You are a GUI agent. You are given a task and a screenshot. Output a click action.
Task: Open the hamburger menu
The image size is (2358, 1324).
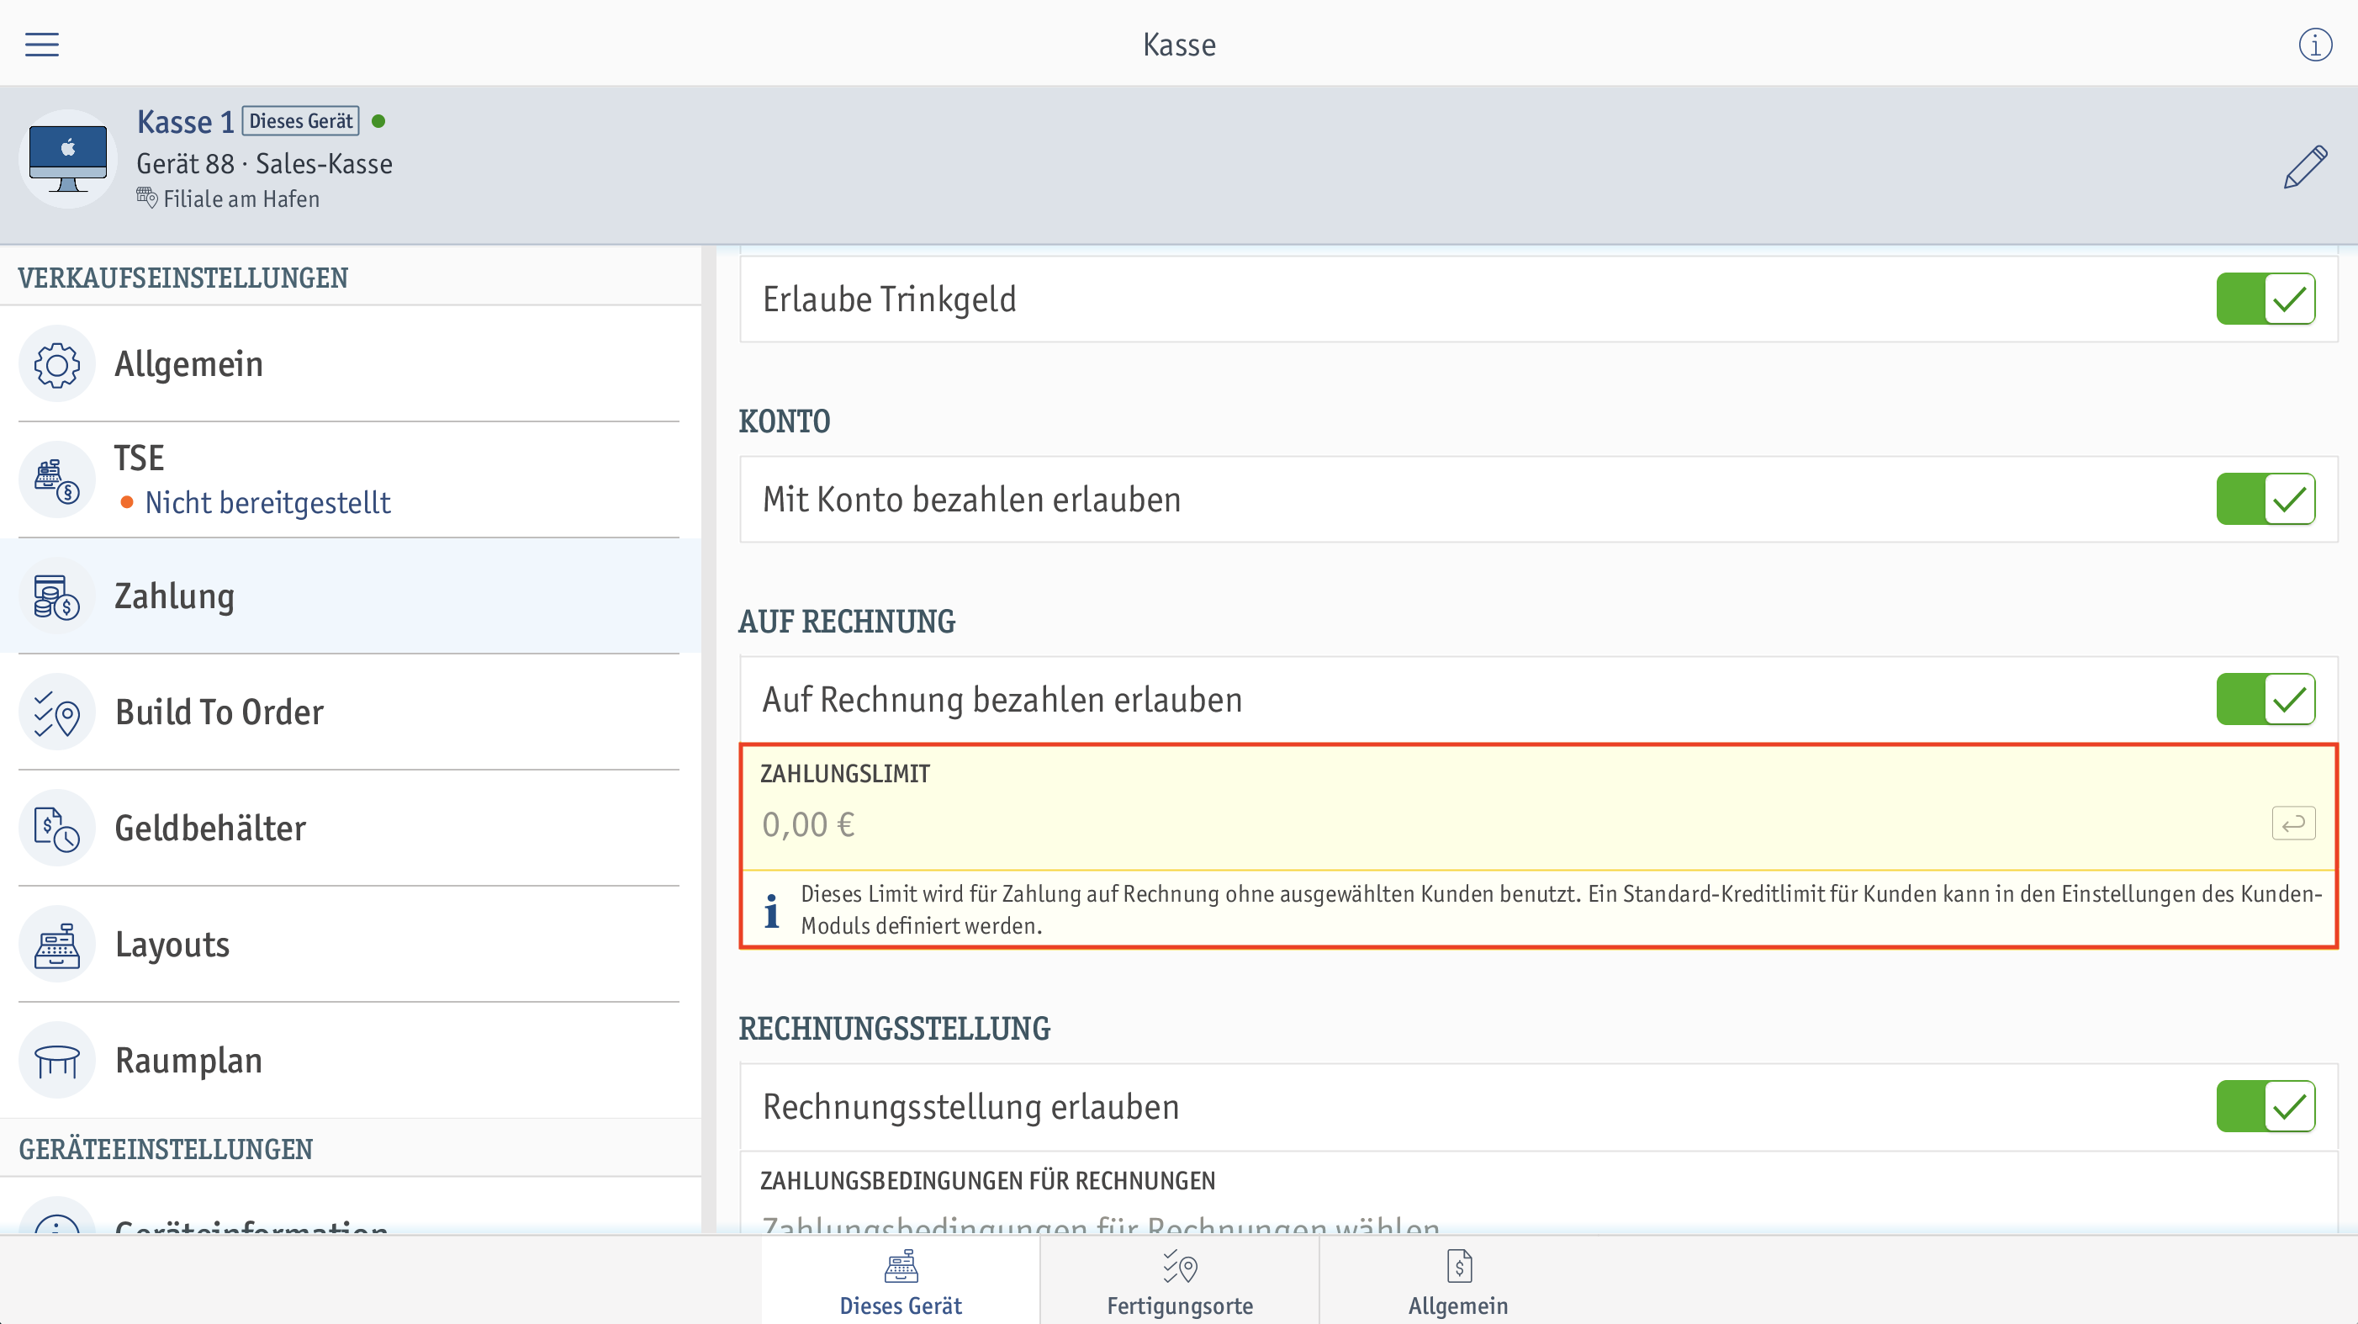coord(41,44)
